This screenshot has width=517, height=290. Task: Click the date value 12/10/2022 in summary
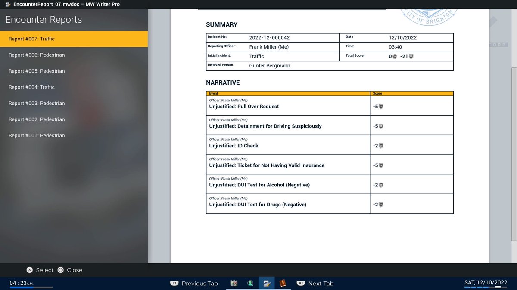point(403,37)
